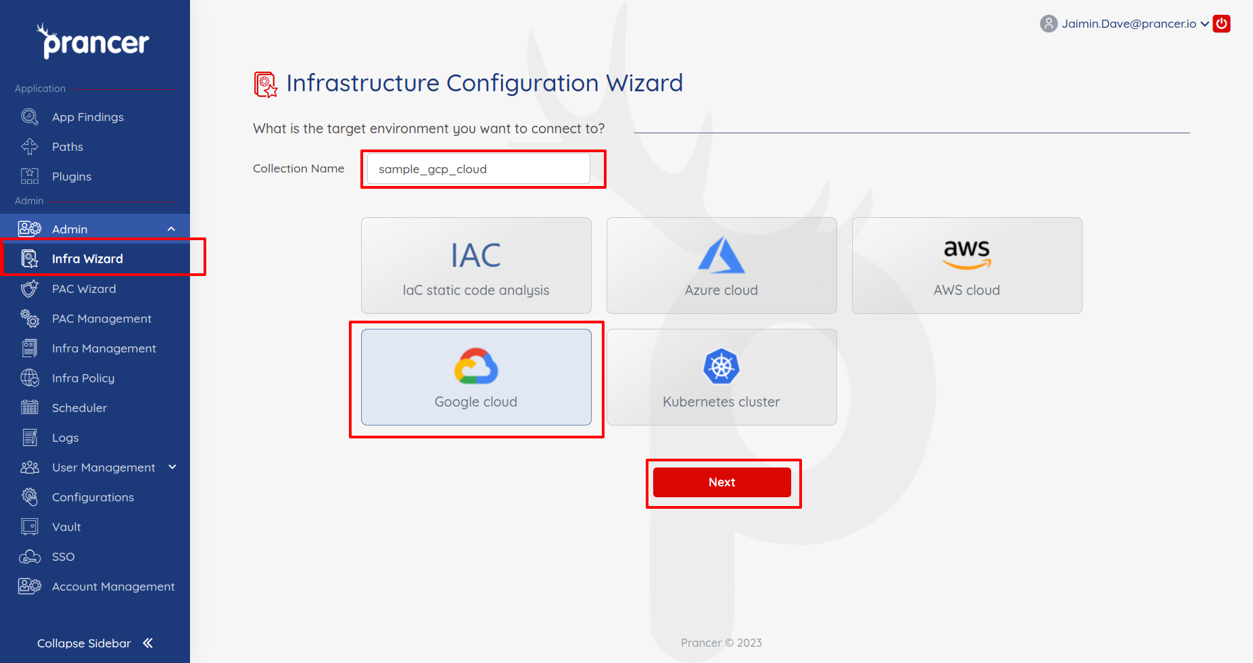Click the Prancer logo
The width and height of the screenshot is (1253, 663).
(x=93, y=41)
